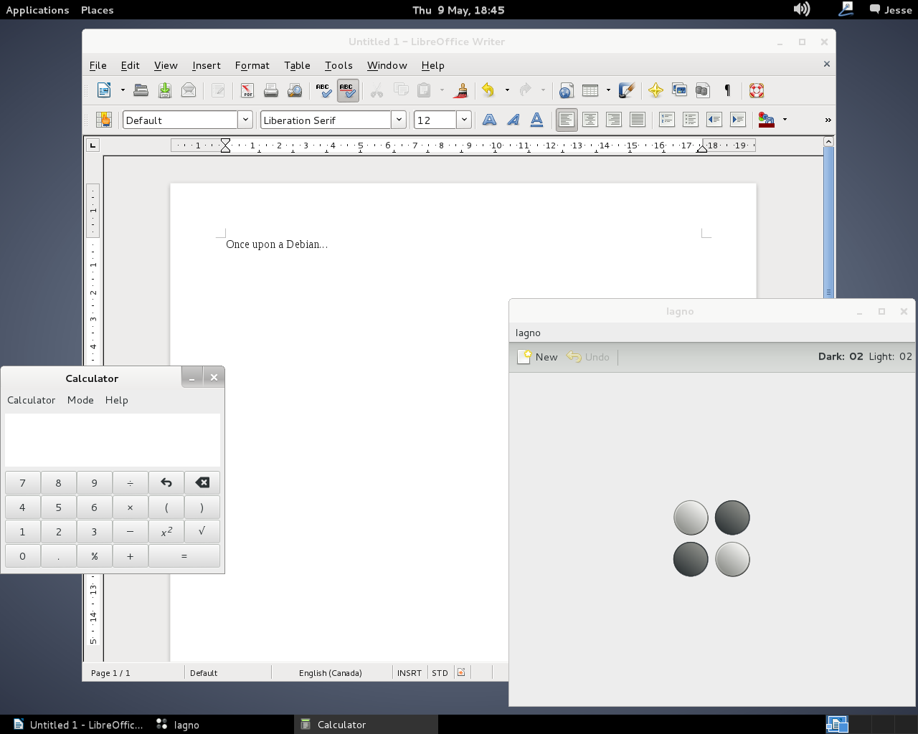The height and width of the screenshot is (734, 918).
Task: Toggle Nonprinting Characters pilcrow icon
Action: tap(727, 90)
